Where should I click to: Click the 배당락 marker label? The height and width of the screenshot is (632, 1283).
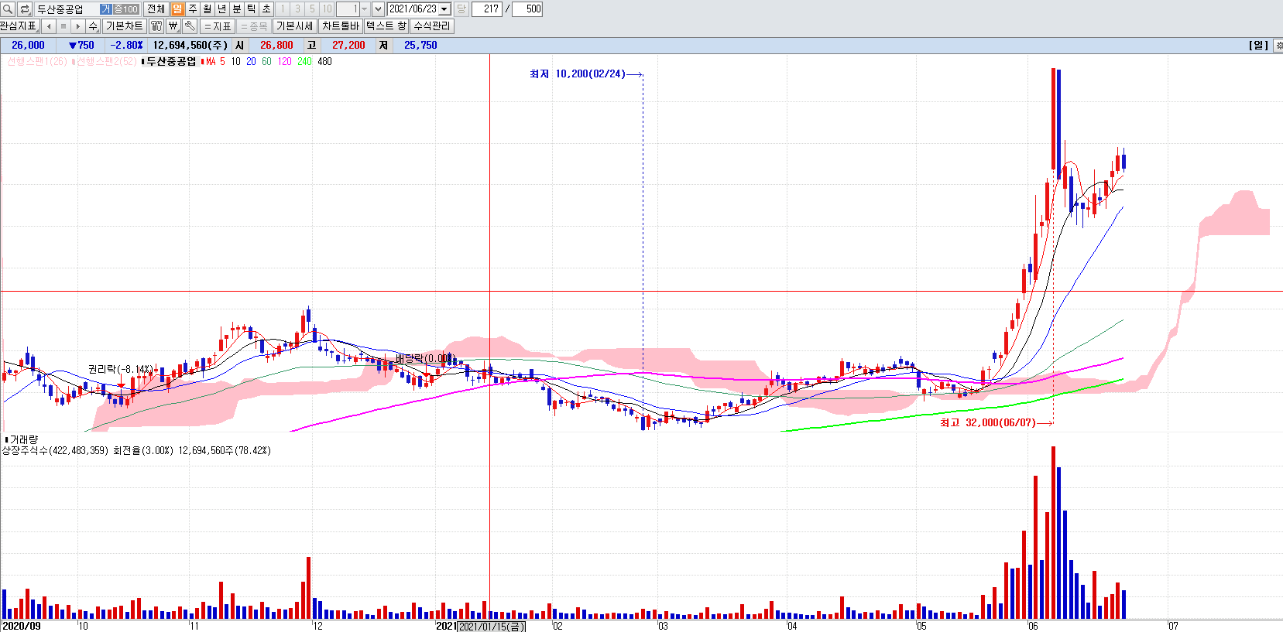(x=424, y=358)
